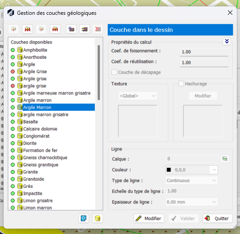This screenshot has height=234, width=240.
Task: Open the Couleur dropdown showing 0,0,0
Action: pyautogui.click(x=192, y=169)
